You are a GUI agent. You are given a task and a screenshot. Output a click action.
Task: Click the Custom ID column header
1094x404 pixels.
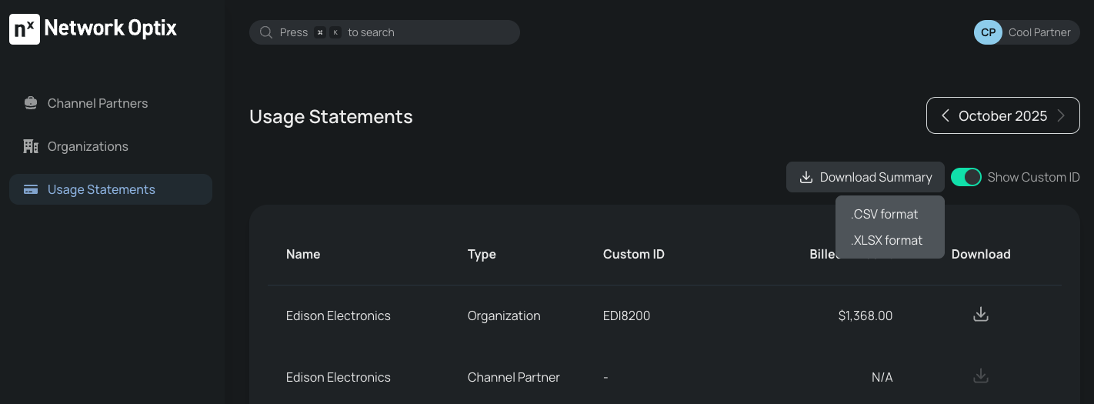[634, 254]
